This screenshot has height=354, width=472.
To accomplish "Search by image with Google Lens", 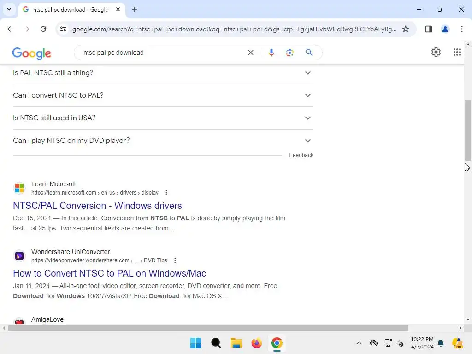I will (289, 53).
